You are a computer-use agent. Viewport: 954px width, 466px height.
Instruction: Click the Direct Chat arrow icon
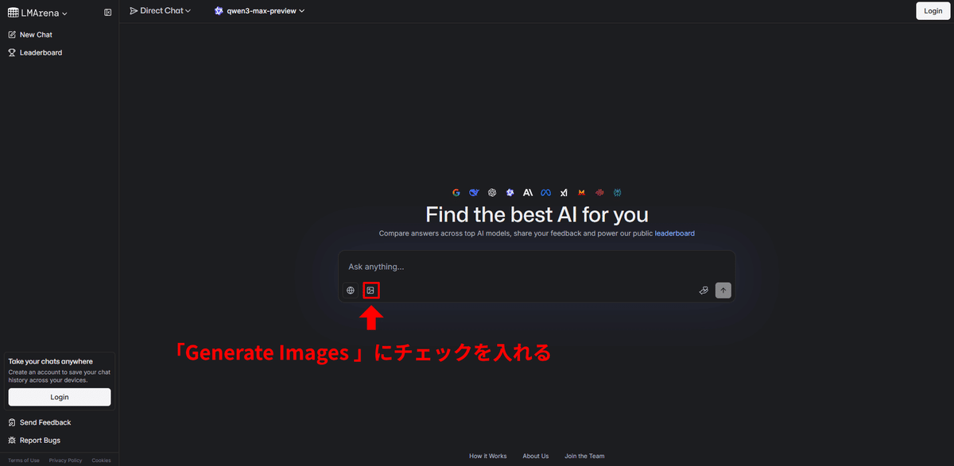pyautogui.click(x=134, y=11)
